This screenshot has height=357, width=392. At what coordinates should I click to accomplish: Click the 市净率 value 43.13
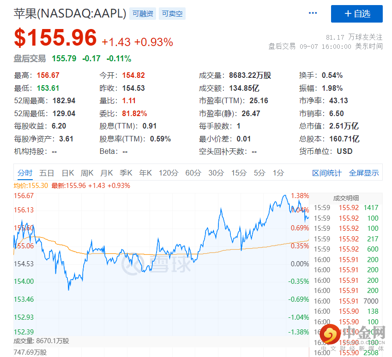tap(338, 101)
